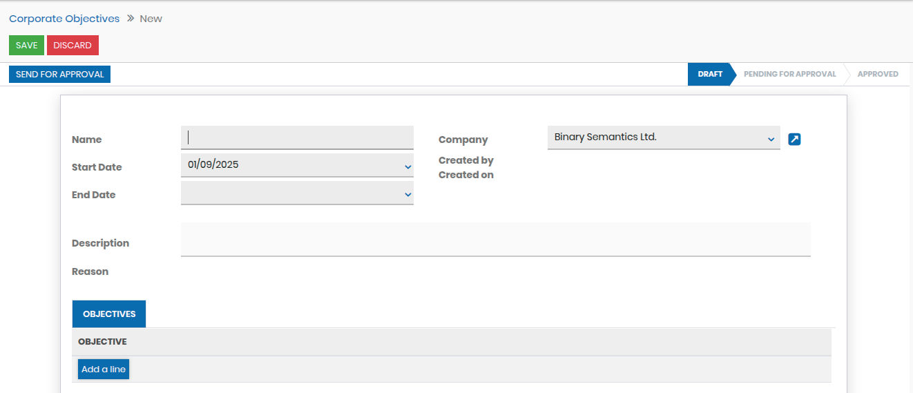Viewport: 913px width, 393px height.
Task: Select the DRAFT status stage
Action: coord(709,74)
